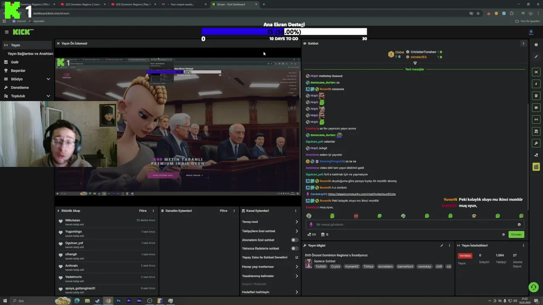Click the channel points infinity icon
The width and height of the screenshot is (543, 305).
pos(311,234)
